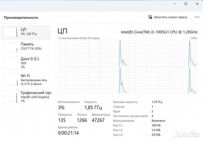Click the 2,5/7,7 ГБ (32%) memory text
Image resolution: width=203 pixels, height=141 pixels.
pyautogui.click(x=31, y=49)
